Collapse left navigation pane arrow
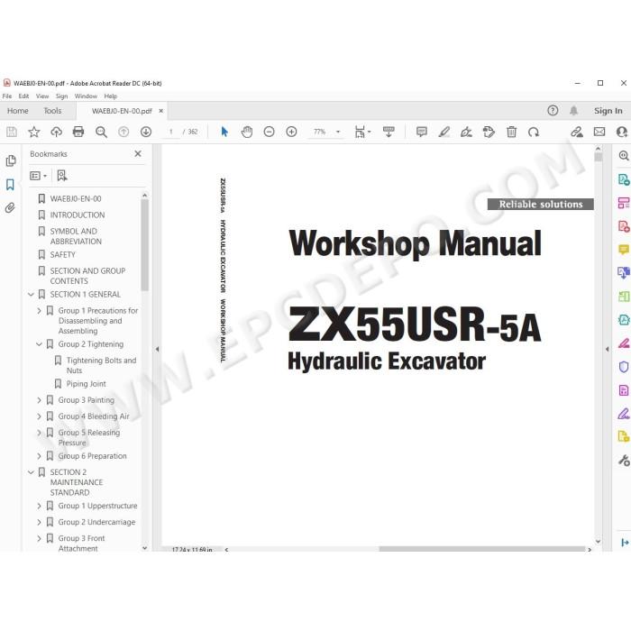631x631 pixels. coord(158,350)
